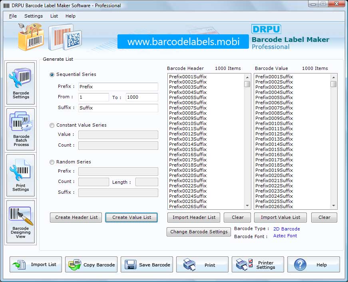Click the Barcode Value scrollbar thumb
The image size is (348, 282).
pyautogui.click(x=333, y=84)
